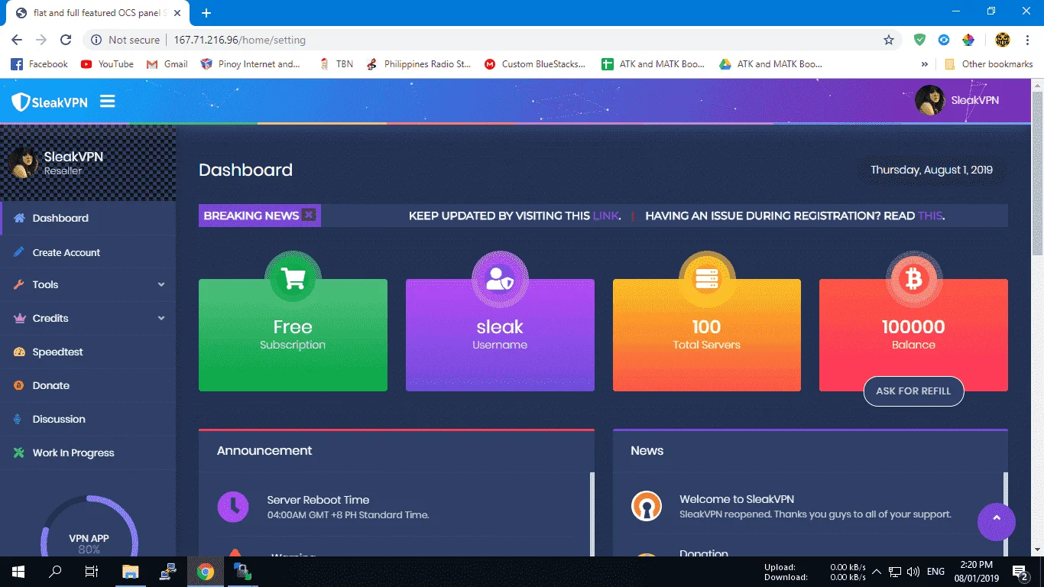Click the Chrome icon in the taskbar

[205, 572]
